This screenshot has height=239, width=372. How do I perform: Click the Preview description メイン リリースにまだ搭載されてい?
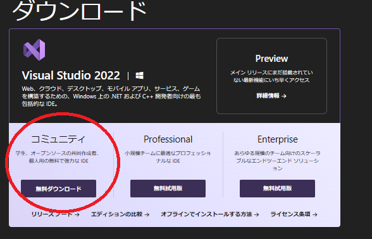pyautogui.click(x=271, y=76)
